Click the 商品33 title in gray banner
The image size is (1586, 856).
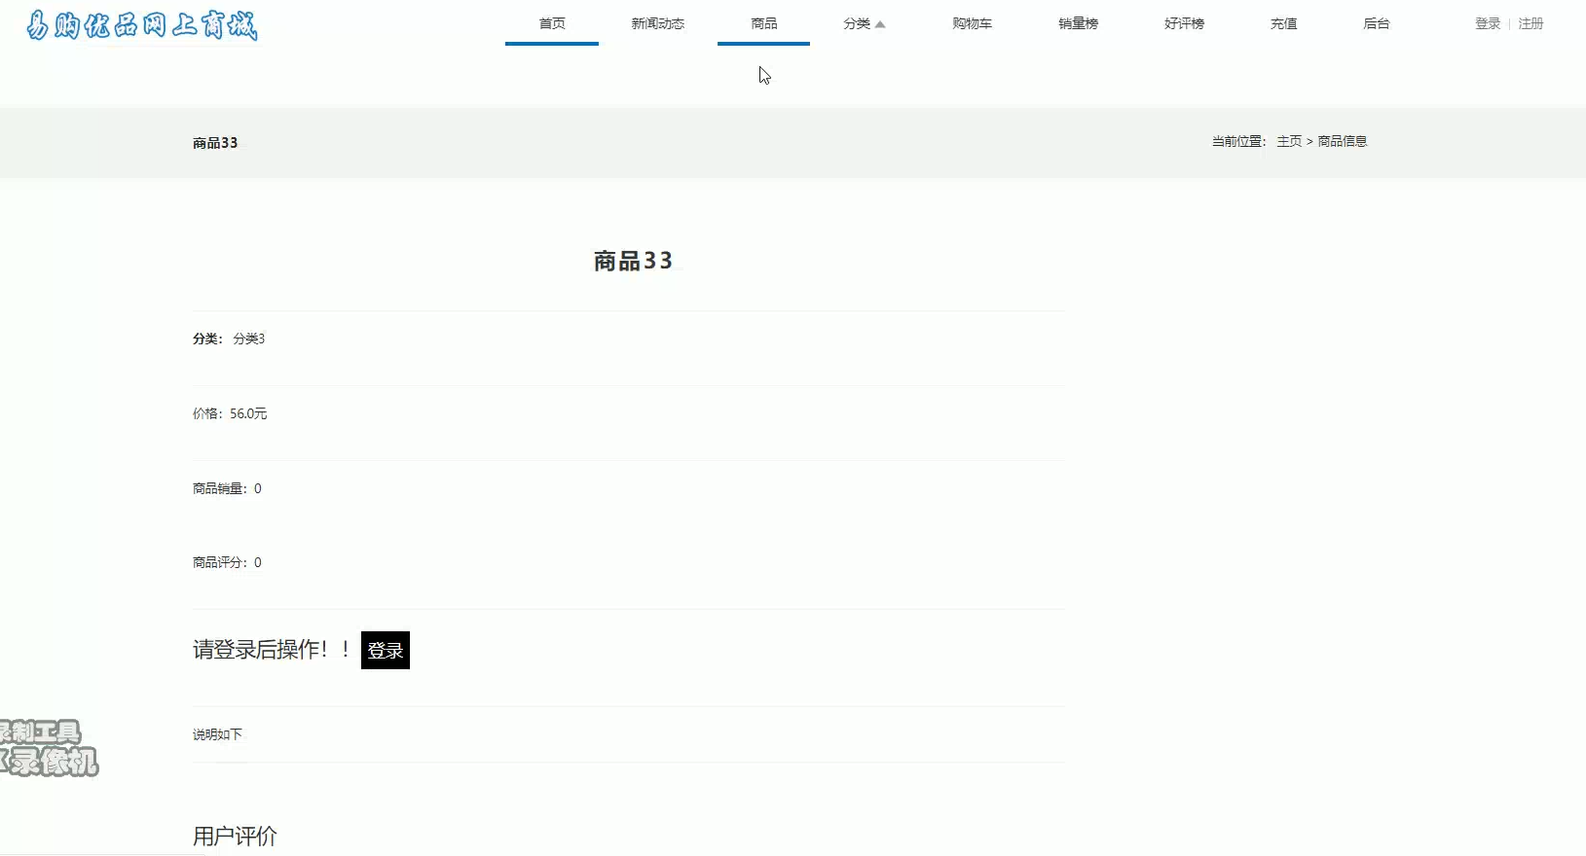(x=215, y=143)
